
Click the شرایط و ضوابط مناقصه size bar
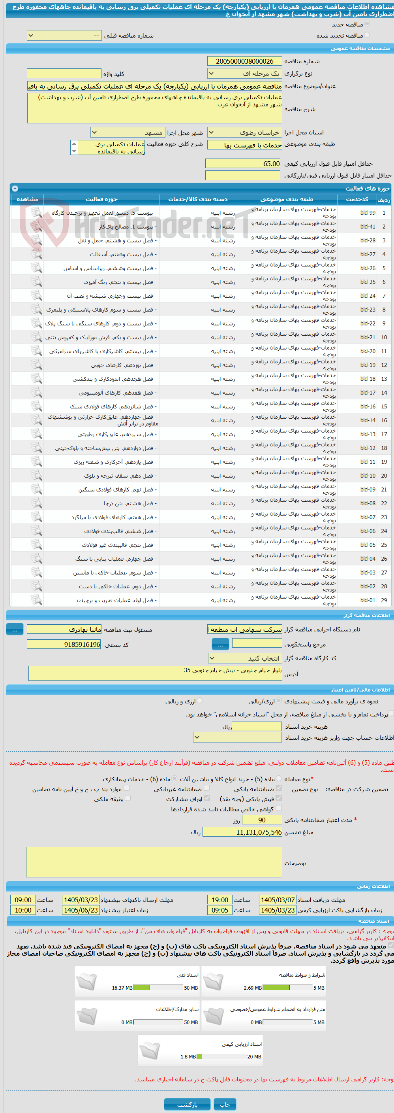(287, 988)
